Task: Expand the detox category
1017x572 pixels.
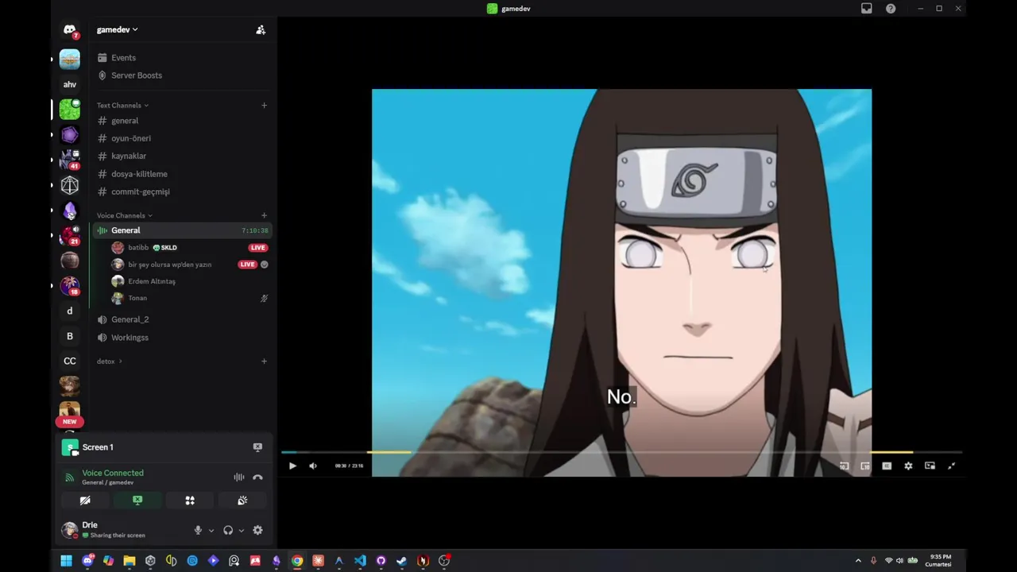Action: 109,361
